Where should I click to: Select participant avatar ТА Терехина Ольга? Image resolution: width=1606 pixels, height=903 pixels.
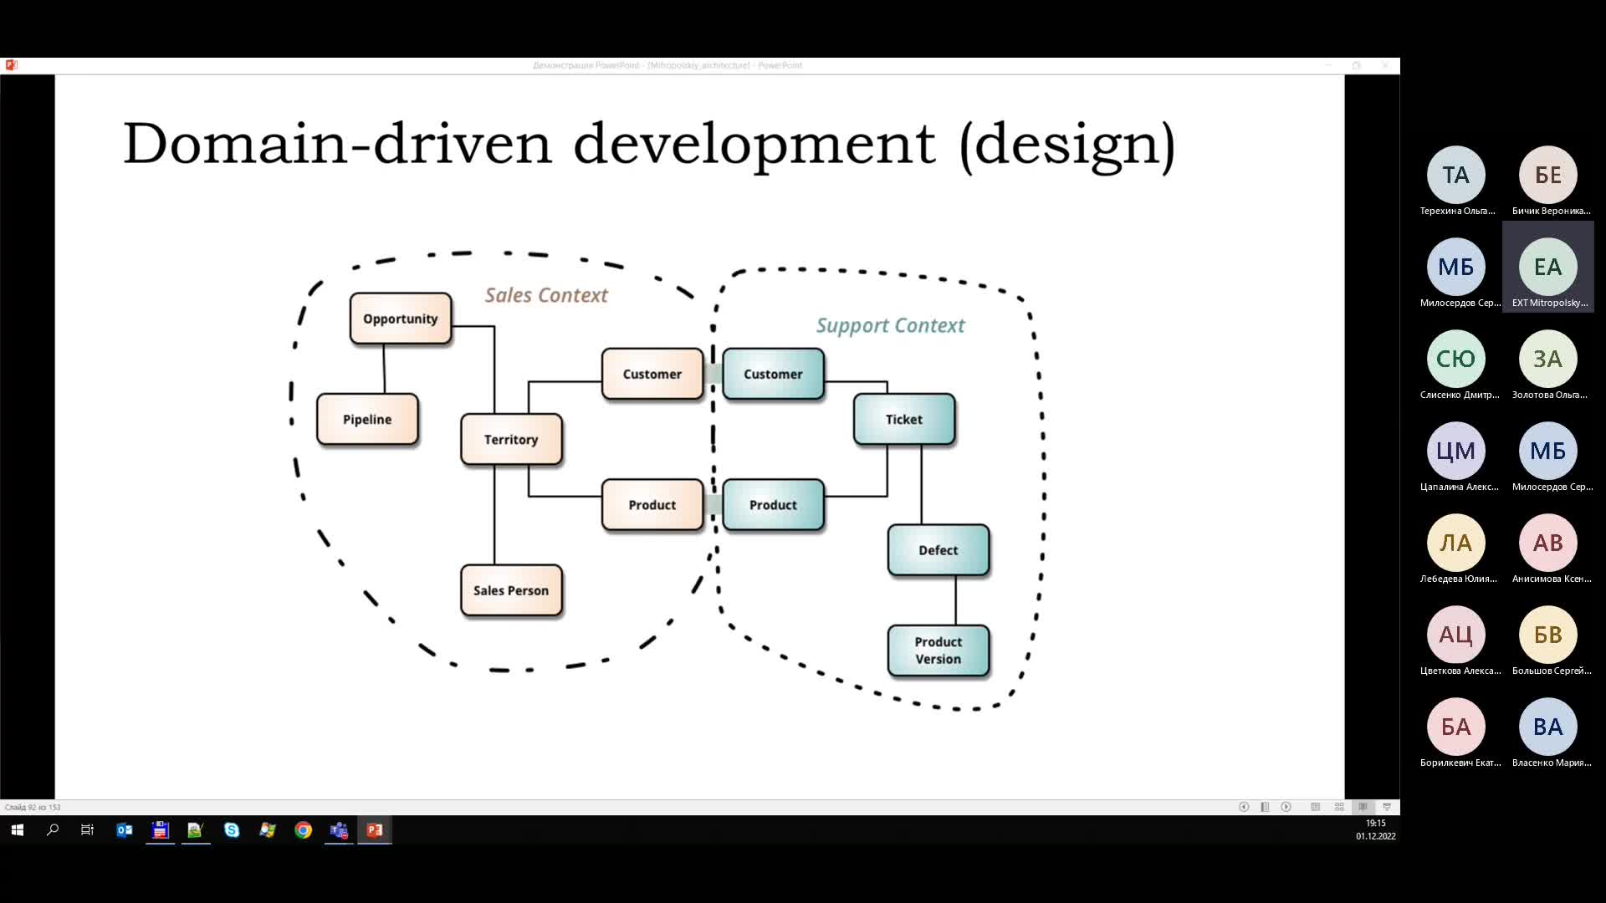click(1456, 175)
